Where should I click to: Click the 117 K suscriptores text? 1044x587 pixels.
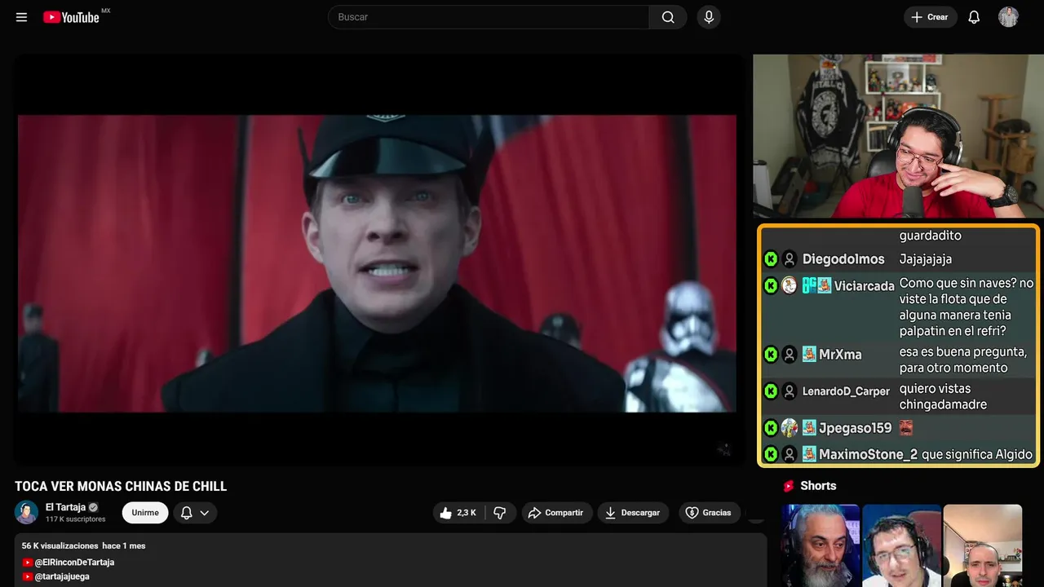click(x=76, y=519)
